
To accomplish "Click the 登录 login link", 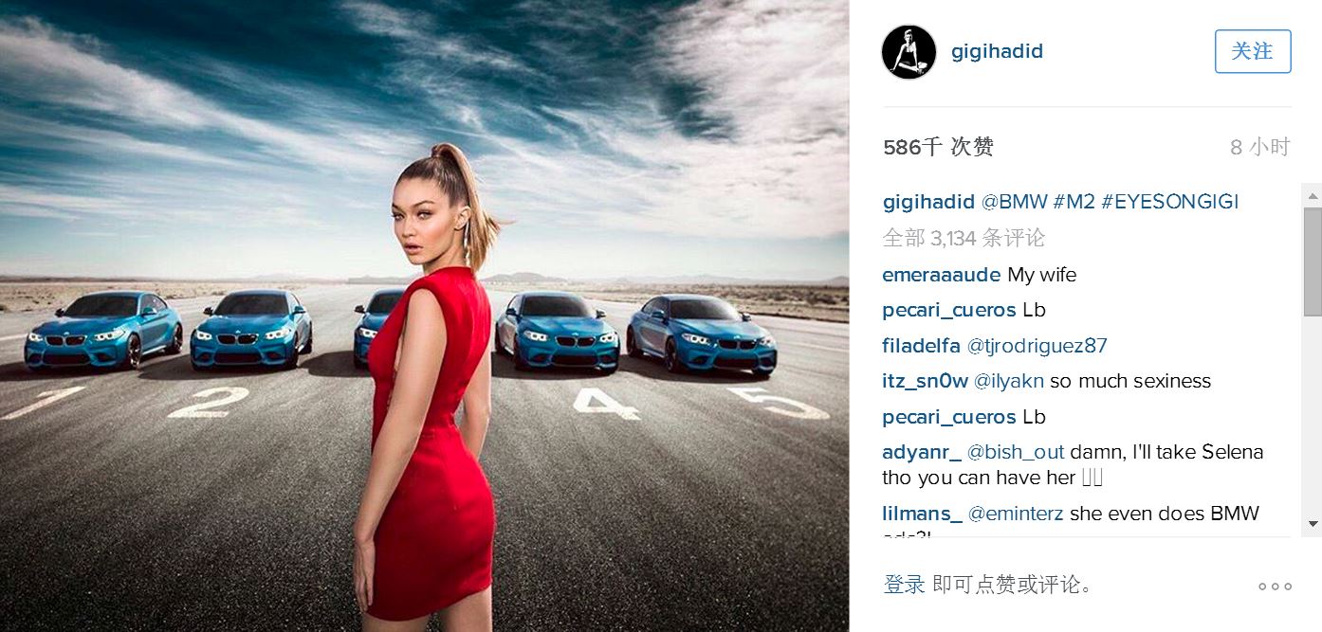I will [x=904, y=585].
